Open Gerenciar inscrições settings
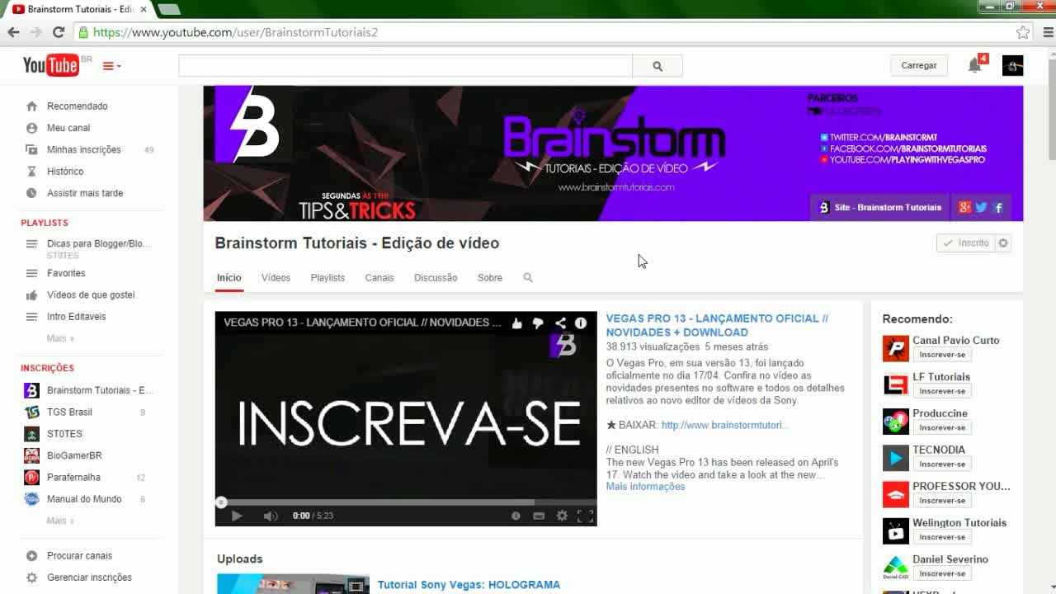The image size is (1056, 594). click(x=89, y=577)
